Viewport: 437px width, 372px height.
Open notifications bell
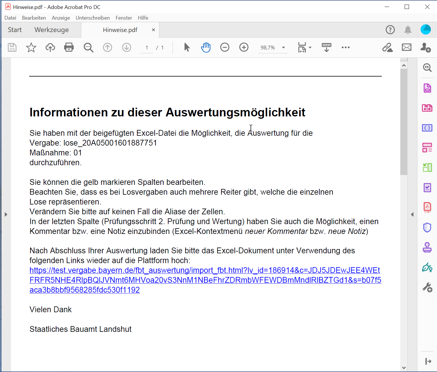[408, 30]
